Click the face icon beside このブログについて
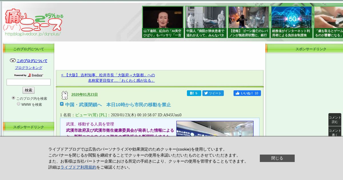343x180 pixels. 13,60
